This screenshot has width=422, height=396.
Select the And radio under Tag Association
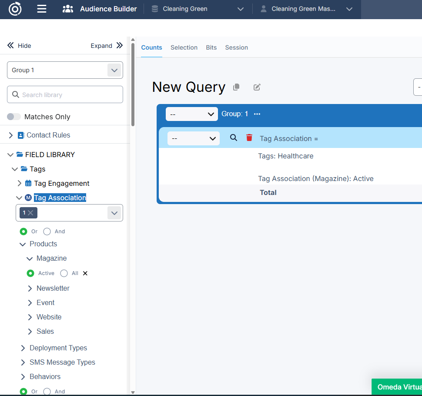coord(47,232)
